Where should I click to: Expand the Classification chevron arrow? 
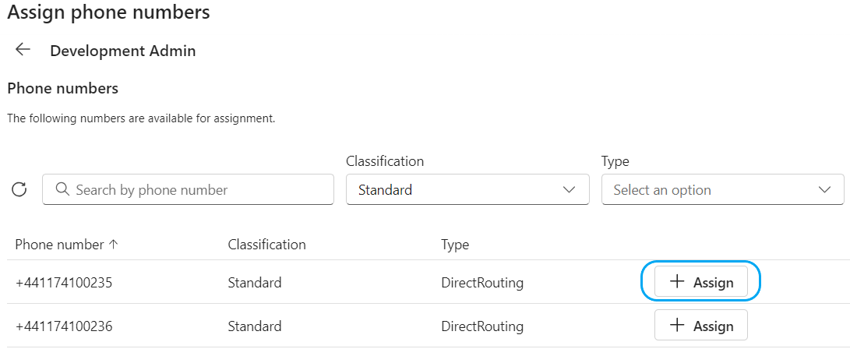[570, 189]
